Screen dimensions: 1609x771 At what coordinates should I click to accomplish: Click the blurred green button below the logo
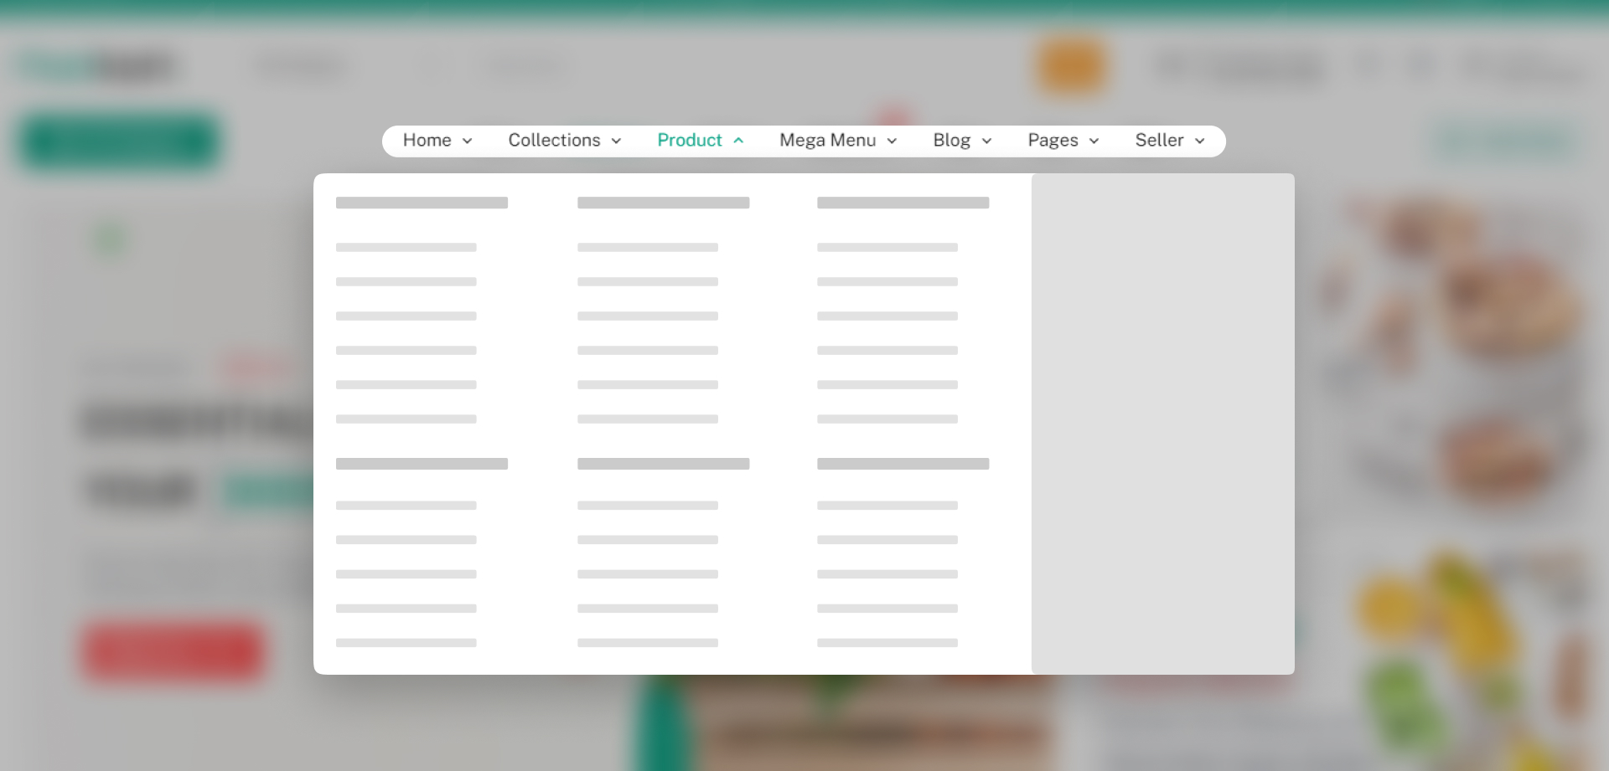click(119, 142)
